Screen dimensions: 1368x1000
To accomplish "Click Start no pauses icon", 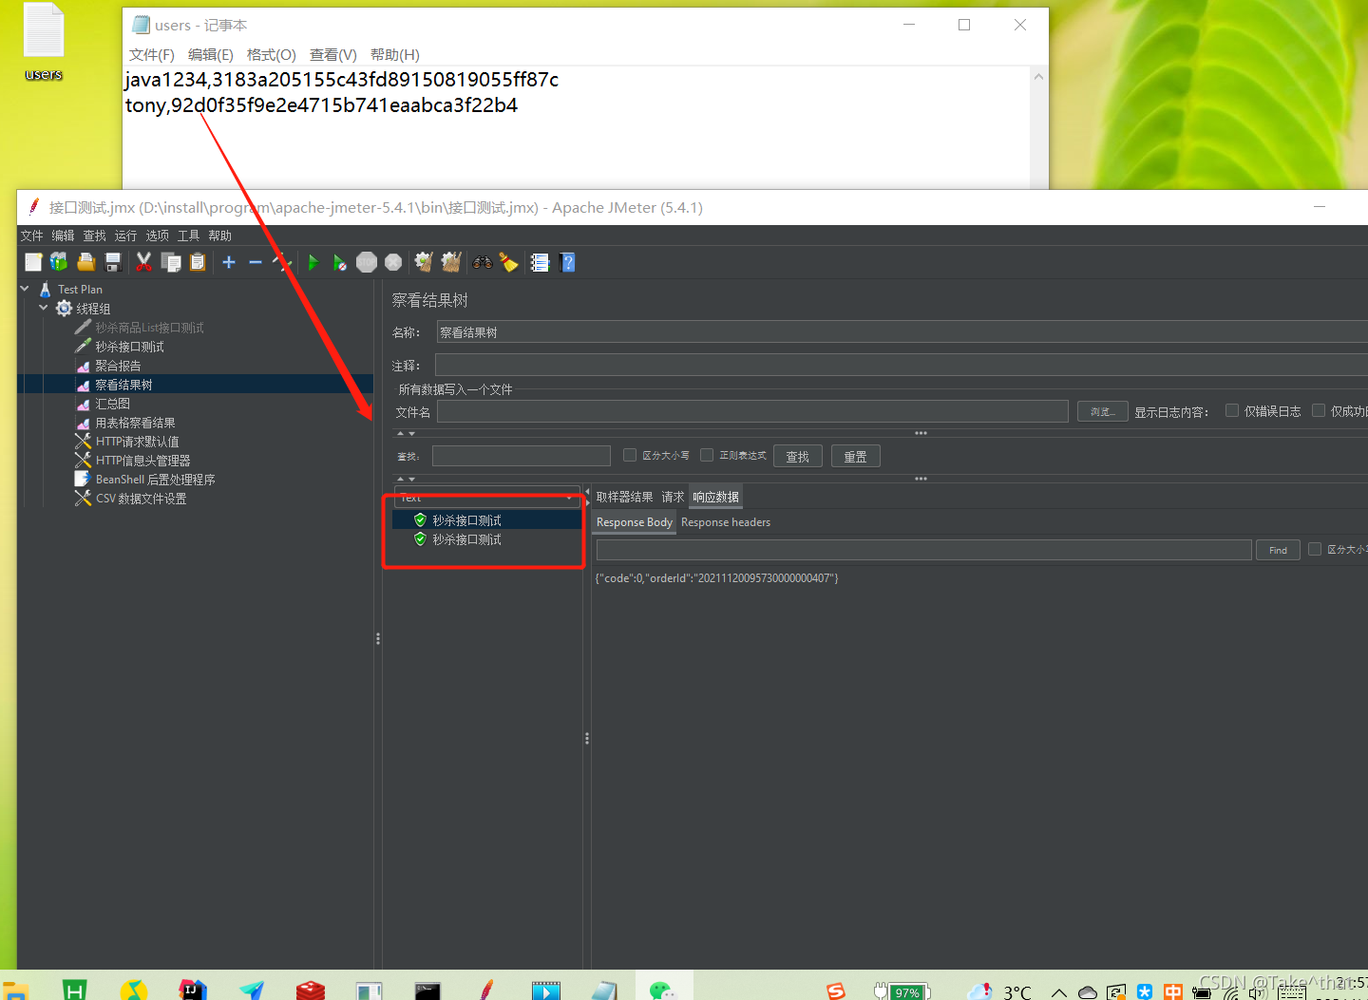I will click(x=340, y=262).
